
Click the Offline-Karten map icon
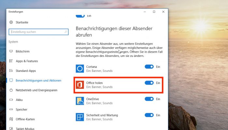pyautogui.click(x=11, y=119)
